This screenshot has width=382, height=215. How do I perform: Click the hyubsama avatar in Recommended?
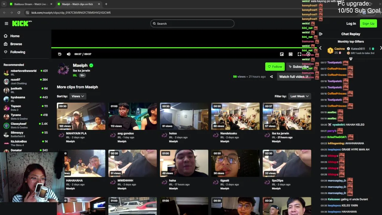pyautogui.click(x=6, y=99)
